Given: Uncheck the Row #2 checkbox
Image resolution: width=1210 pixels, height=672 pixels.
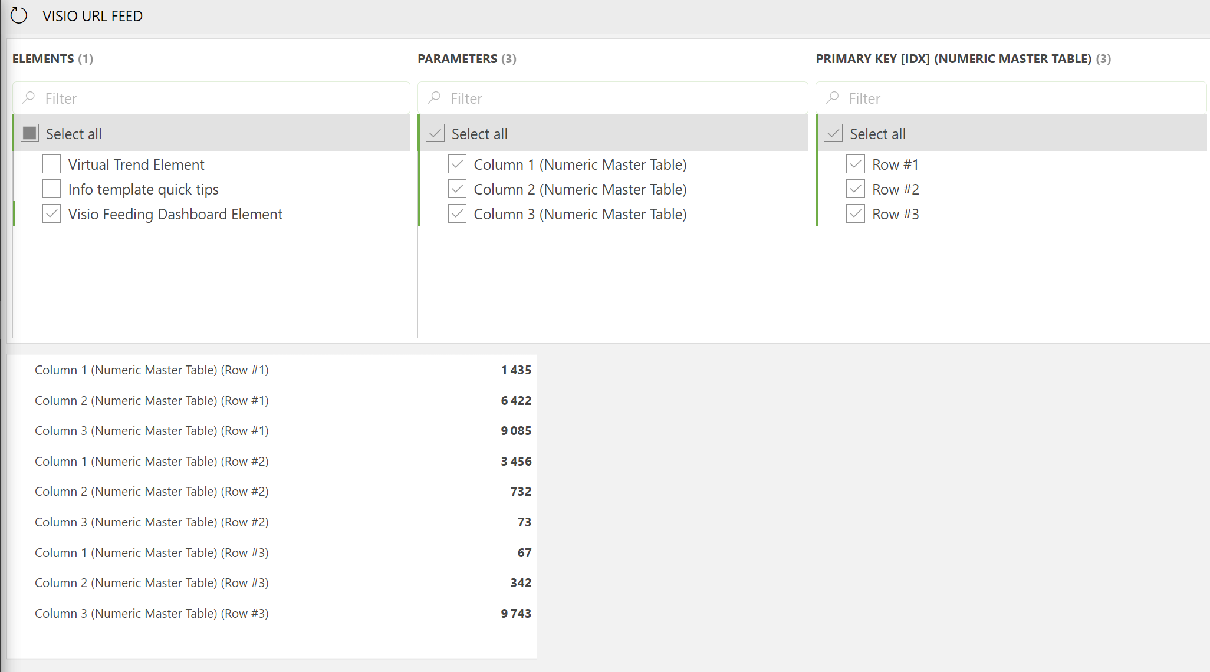Looking at the screenshot, I should [x=856, y=189].
